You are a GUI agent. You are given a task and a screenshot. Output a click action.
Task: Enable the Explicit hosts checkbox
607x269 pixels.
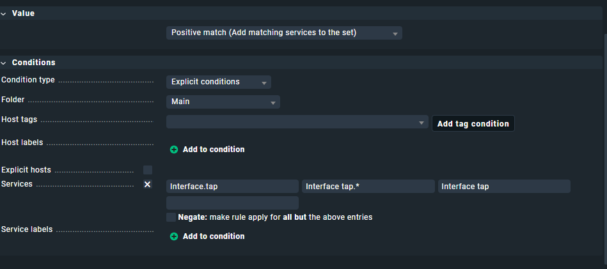(148, 170)
